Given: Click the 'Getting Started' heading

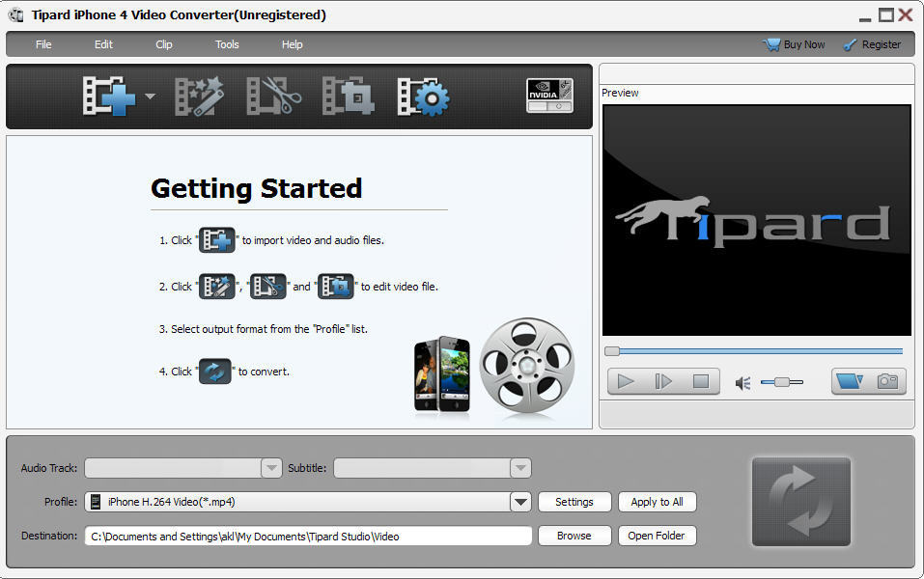Looking at the screenshot, I should click(x=256, y=188).
